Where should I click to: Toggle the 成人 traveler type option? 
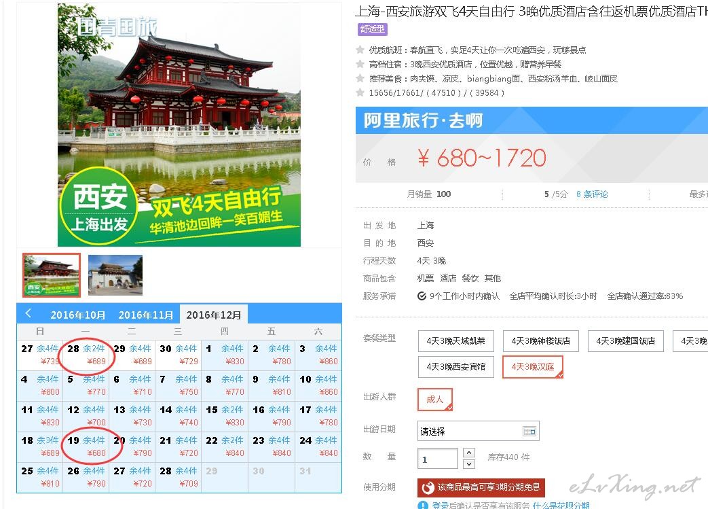(435, 399)
